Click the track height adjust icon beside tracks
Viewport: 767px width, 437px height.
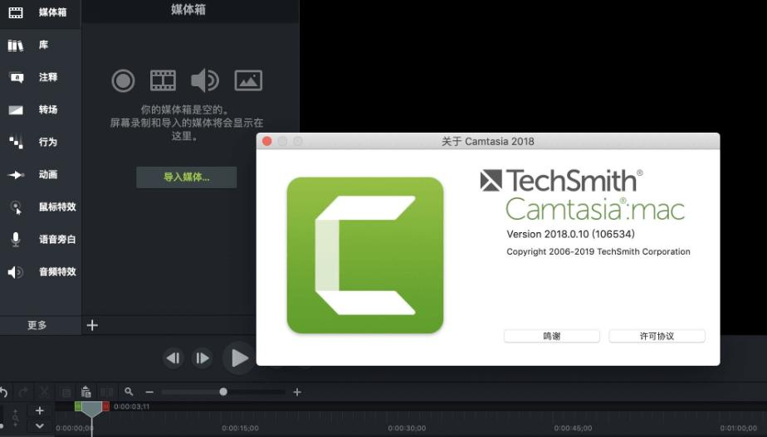pyautogui.click(x=15, y=418)
